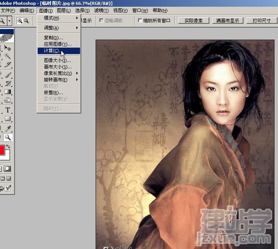The width and height of the screenshot is (278, 249).
Task: Open the zoom tool preset picker icon
Action: (3, 21)
